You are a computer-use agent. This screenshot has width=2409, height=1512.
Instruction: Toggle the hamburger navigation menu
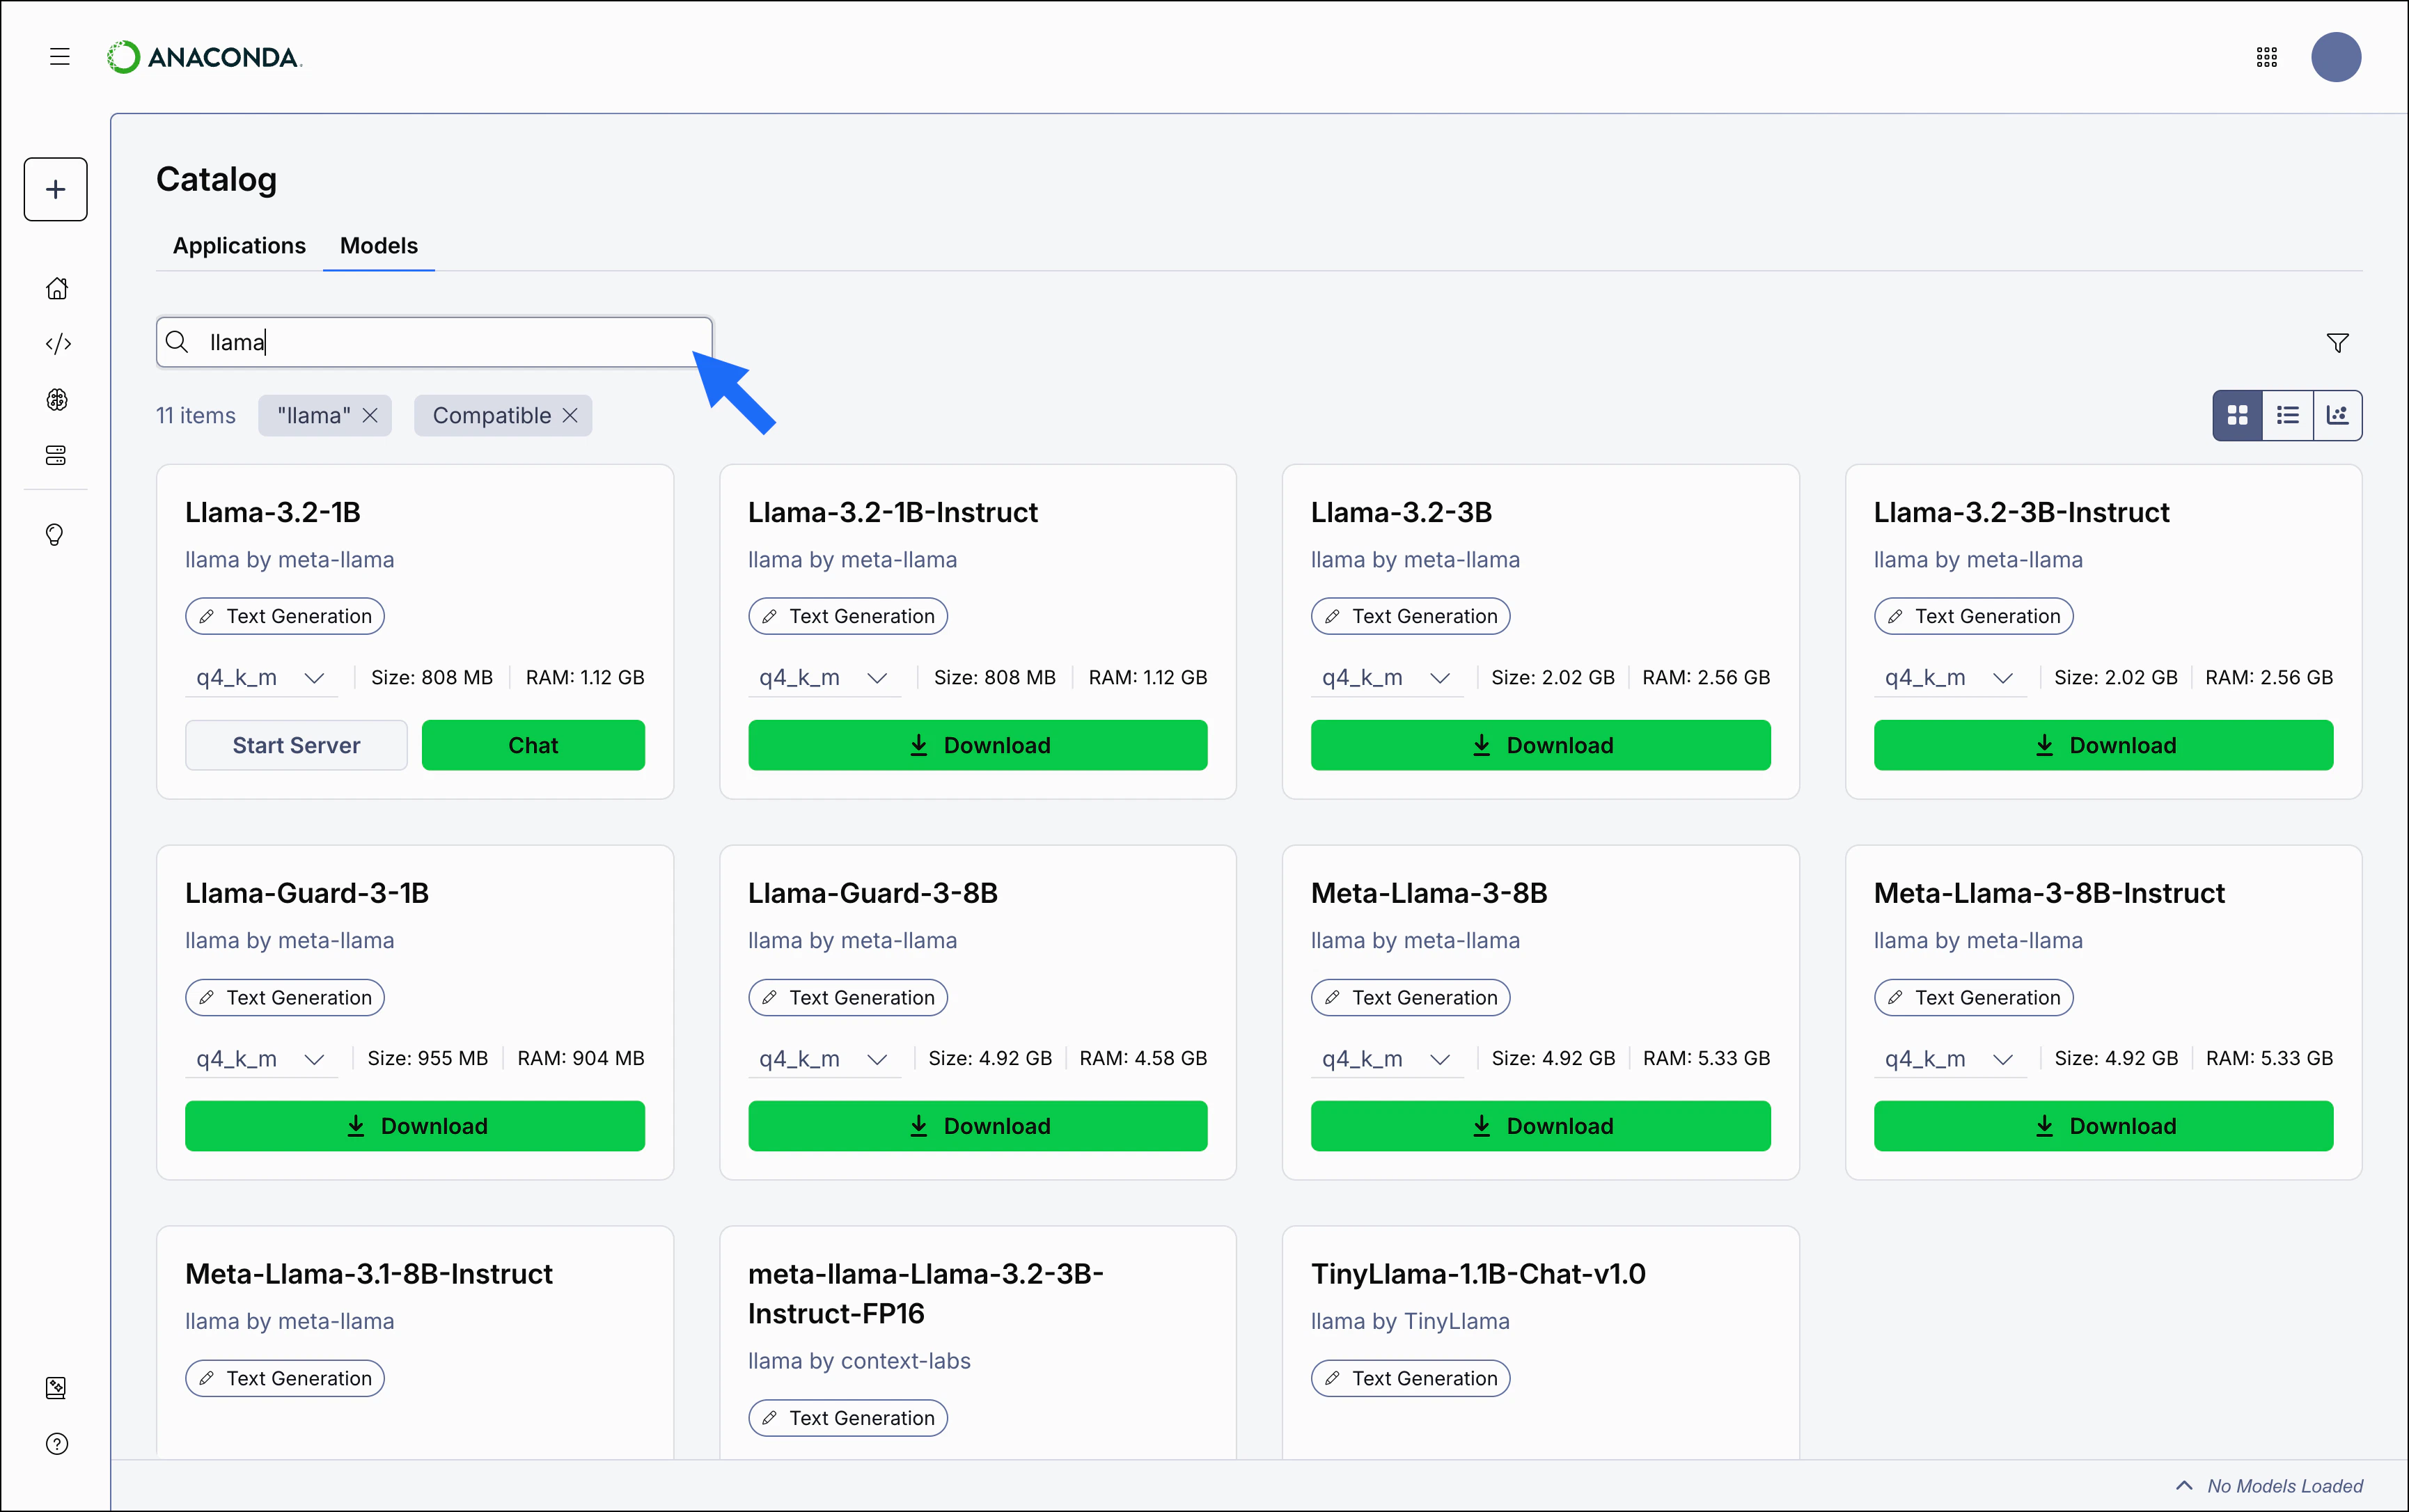(59, 57)
